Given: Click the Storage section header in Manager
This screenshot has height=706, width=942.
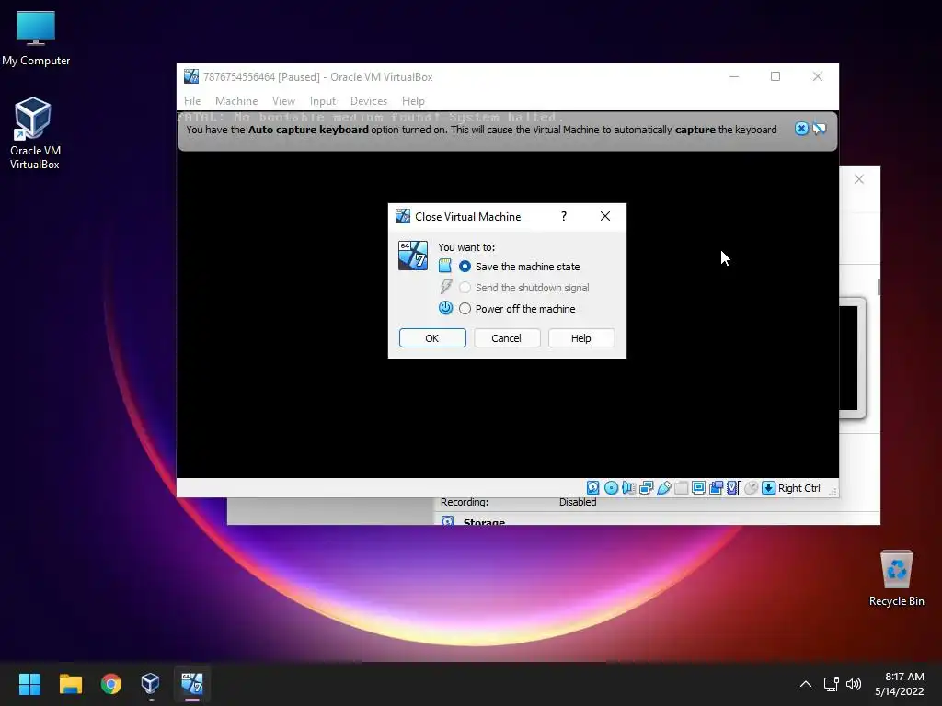Looking at the screenshot, I should coord(484,521).
